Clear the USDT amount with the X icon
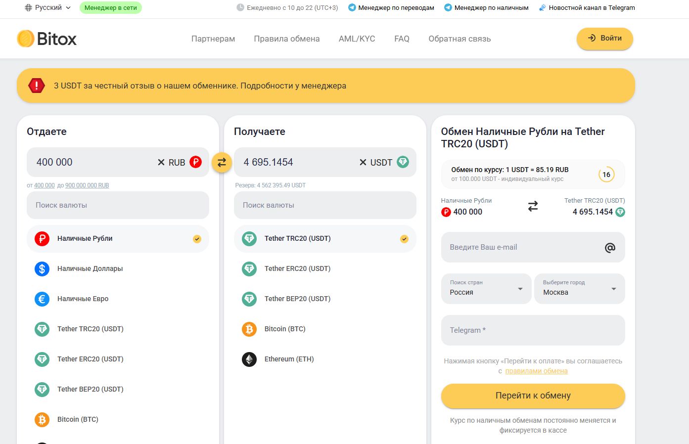 pyautogui.click(x=363, y=162)
